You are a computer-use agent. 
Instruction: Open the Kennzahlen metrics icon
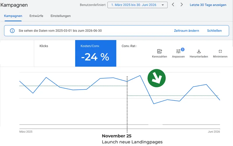(x=159, y=51)
